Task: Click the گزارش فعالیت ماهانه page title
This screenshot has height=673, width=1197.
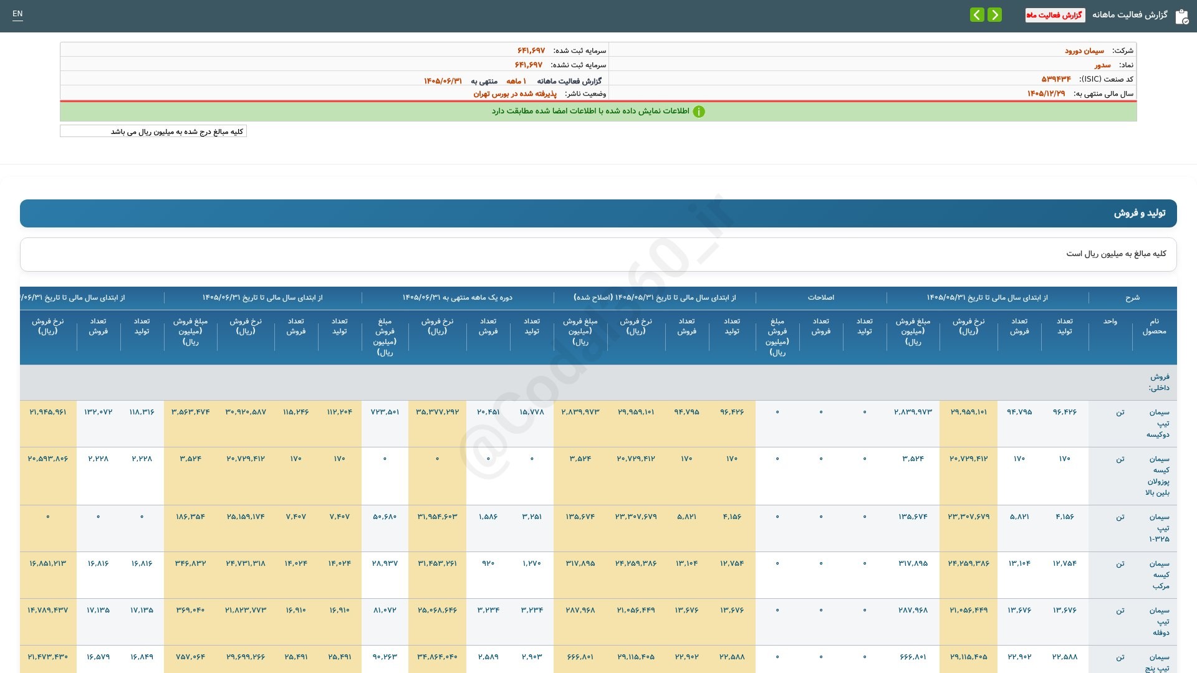Action: (1130, 15)
